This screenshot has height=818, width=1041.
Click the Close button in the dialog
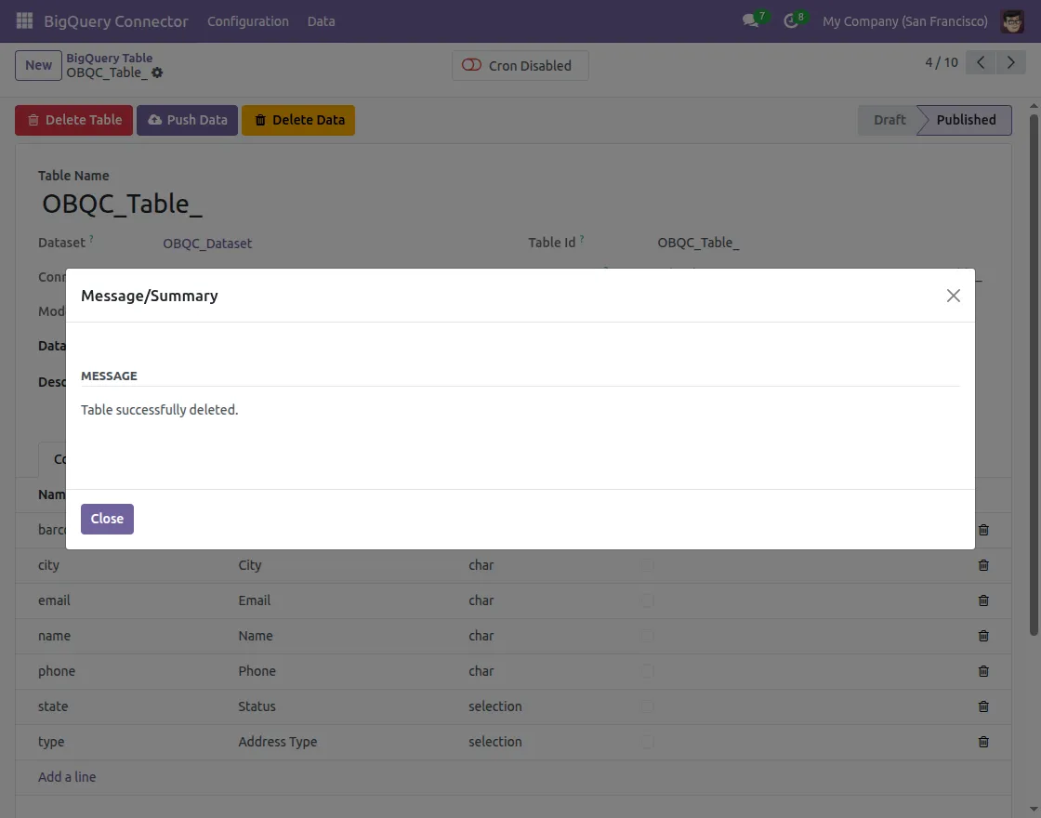tap(107, 519)
